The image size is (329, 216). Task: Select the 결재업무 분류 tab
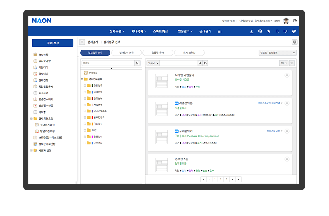click(x=95, y=53)
